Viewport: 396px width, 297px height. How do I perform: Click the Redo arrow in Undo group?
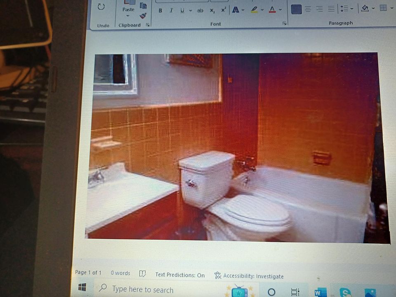[x=101, y=7]
